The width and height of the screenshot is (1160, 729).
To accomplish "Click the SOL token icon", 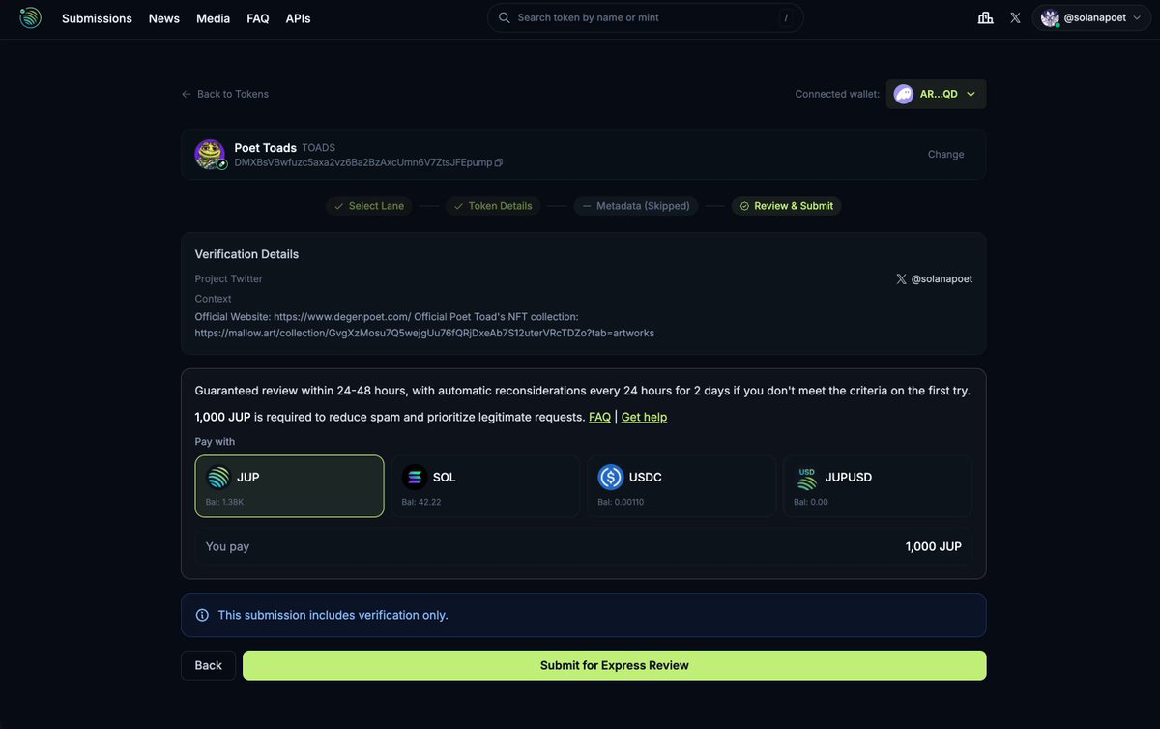I will [415, 477].
